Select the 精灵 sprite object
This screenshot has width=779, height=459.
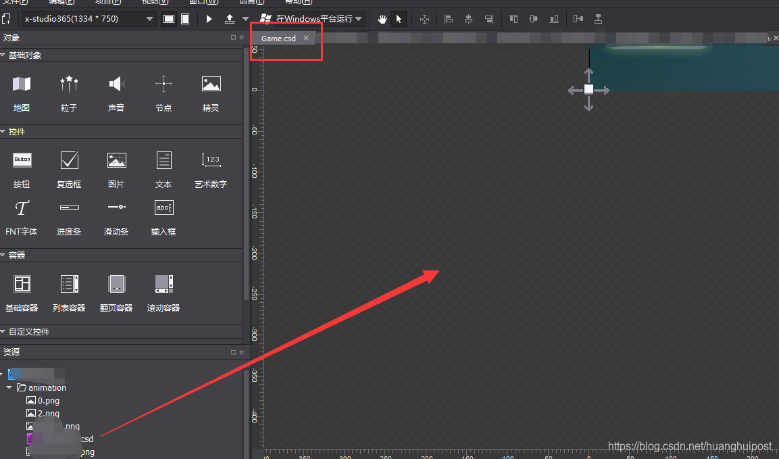[211, 93]
